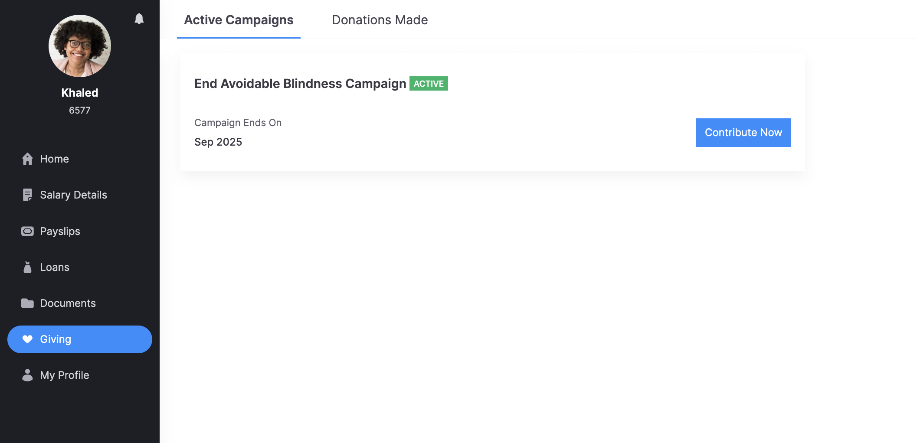
Task: Go to the My Profile text label
Action: point(65,375)
